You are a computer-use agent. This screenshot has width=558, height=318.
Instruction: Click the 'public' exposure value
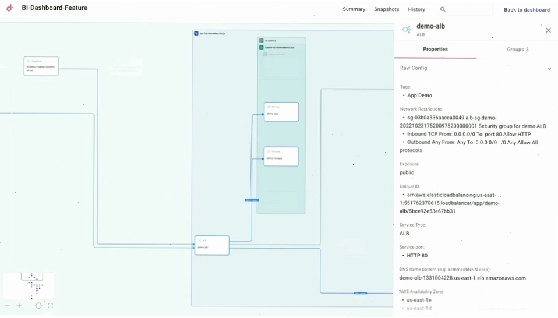pyautogui.click(x=407, y=172)
